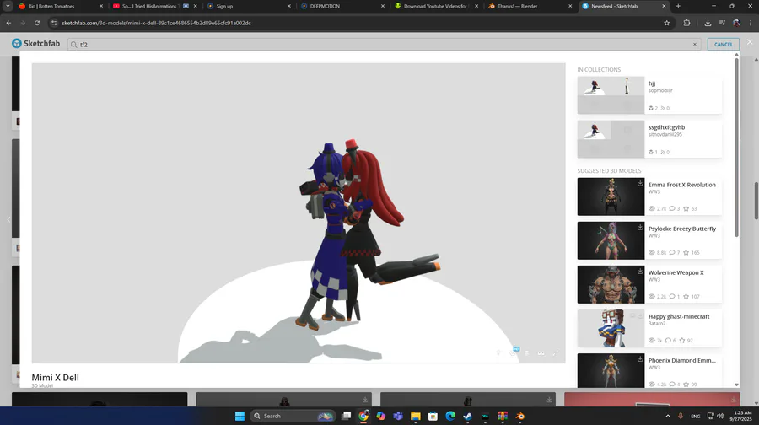Open Chrome three-dot menu

(751, 23)
